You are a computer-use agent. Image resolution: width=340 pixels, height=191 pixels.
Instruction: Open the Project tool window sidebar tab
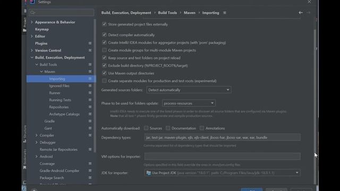(25, 24)
